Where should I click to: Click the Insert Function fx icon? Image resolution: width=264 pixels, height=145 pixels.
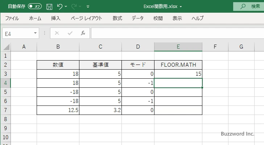point(83,33)
